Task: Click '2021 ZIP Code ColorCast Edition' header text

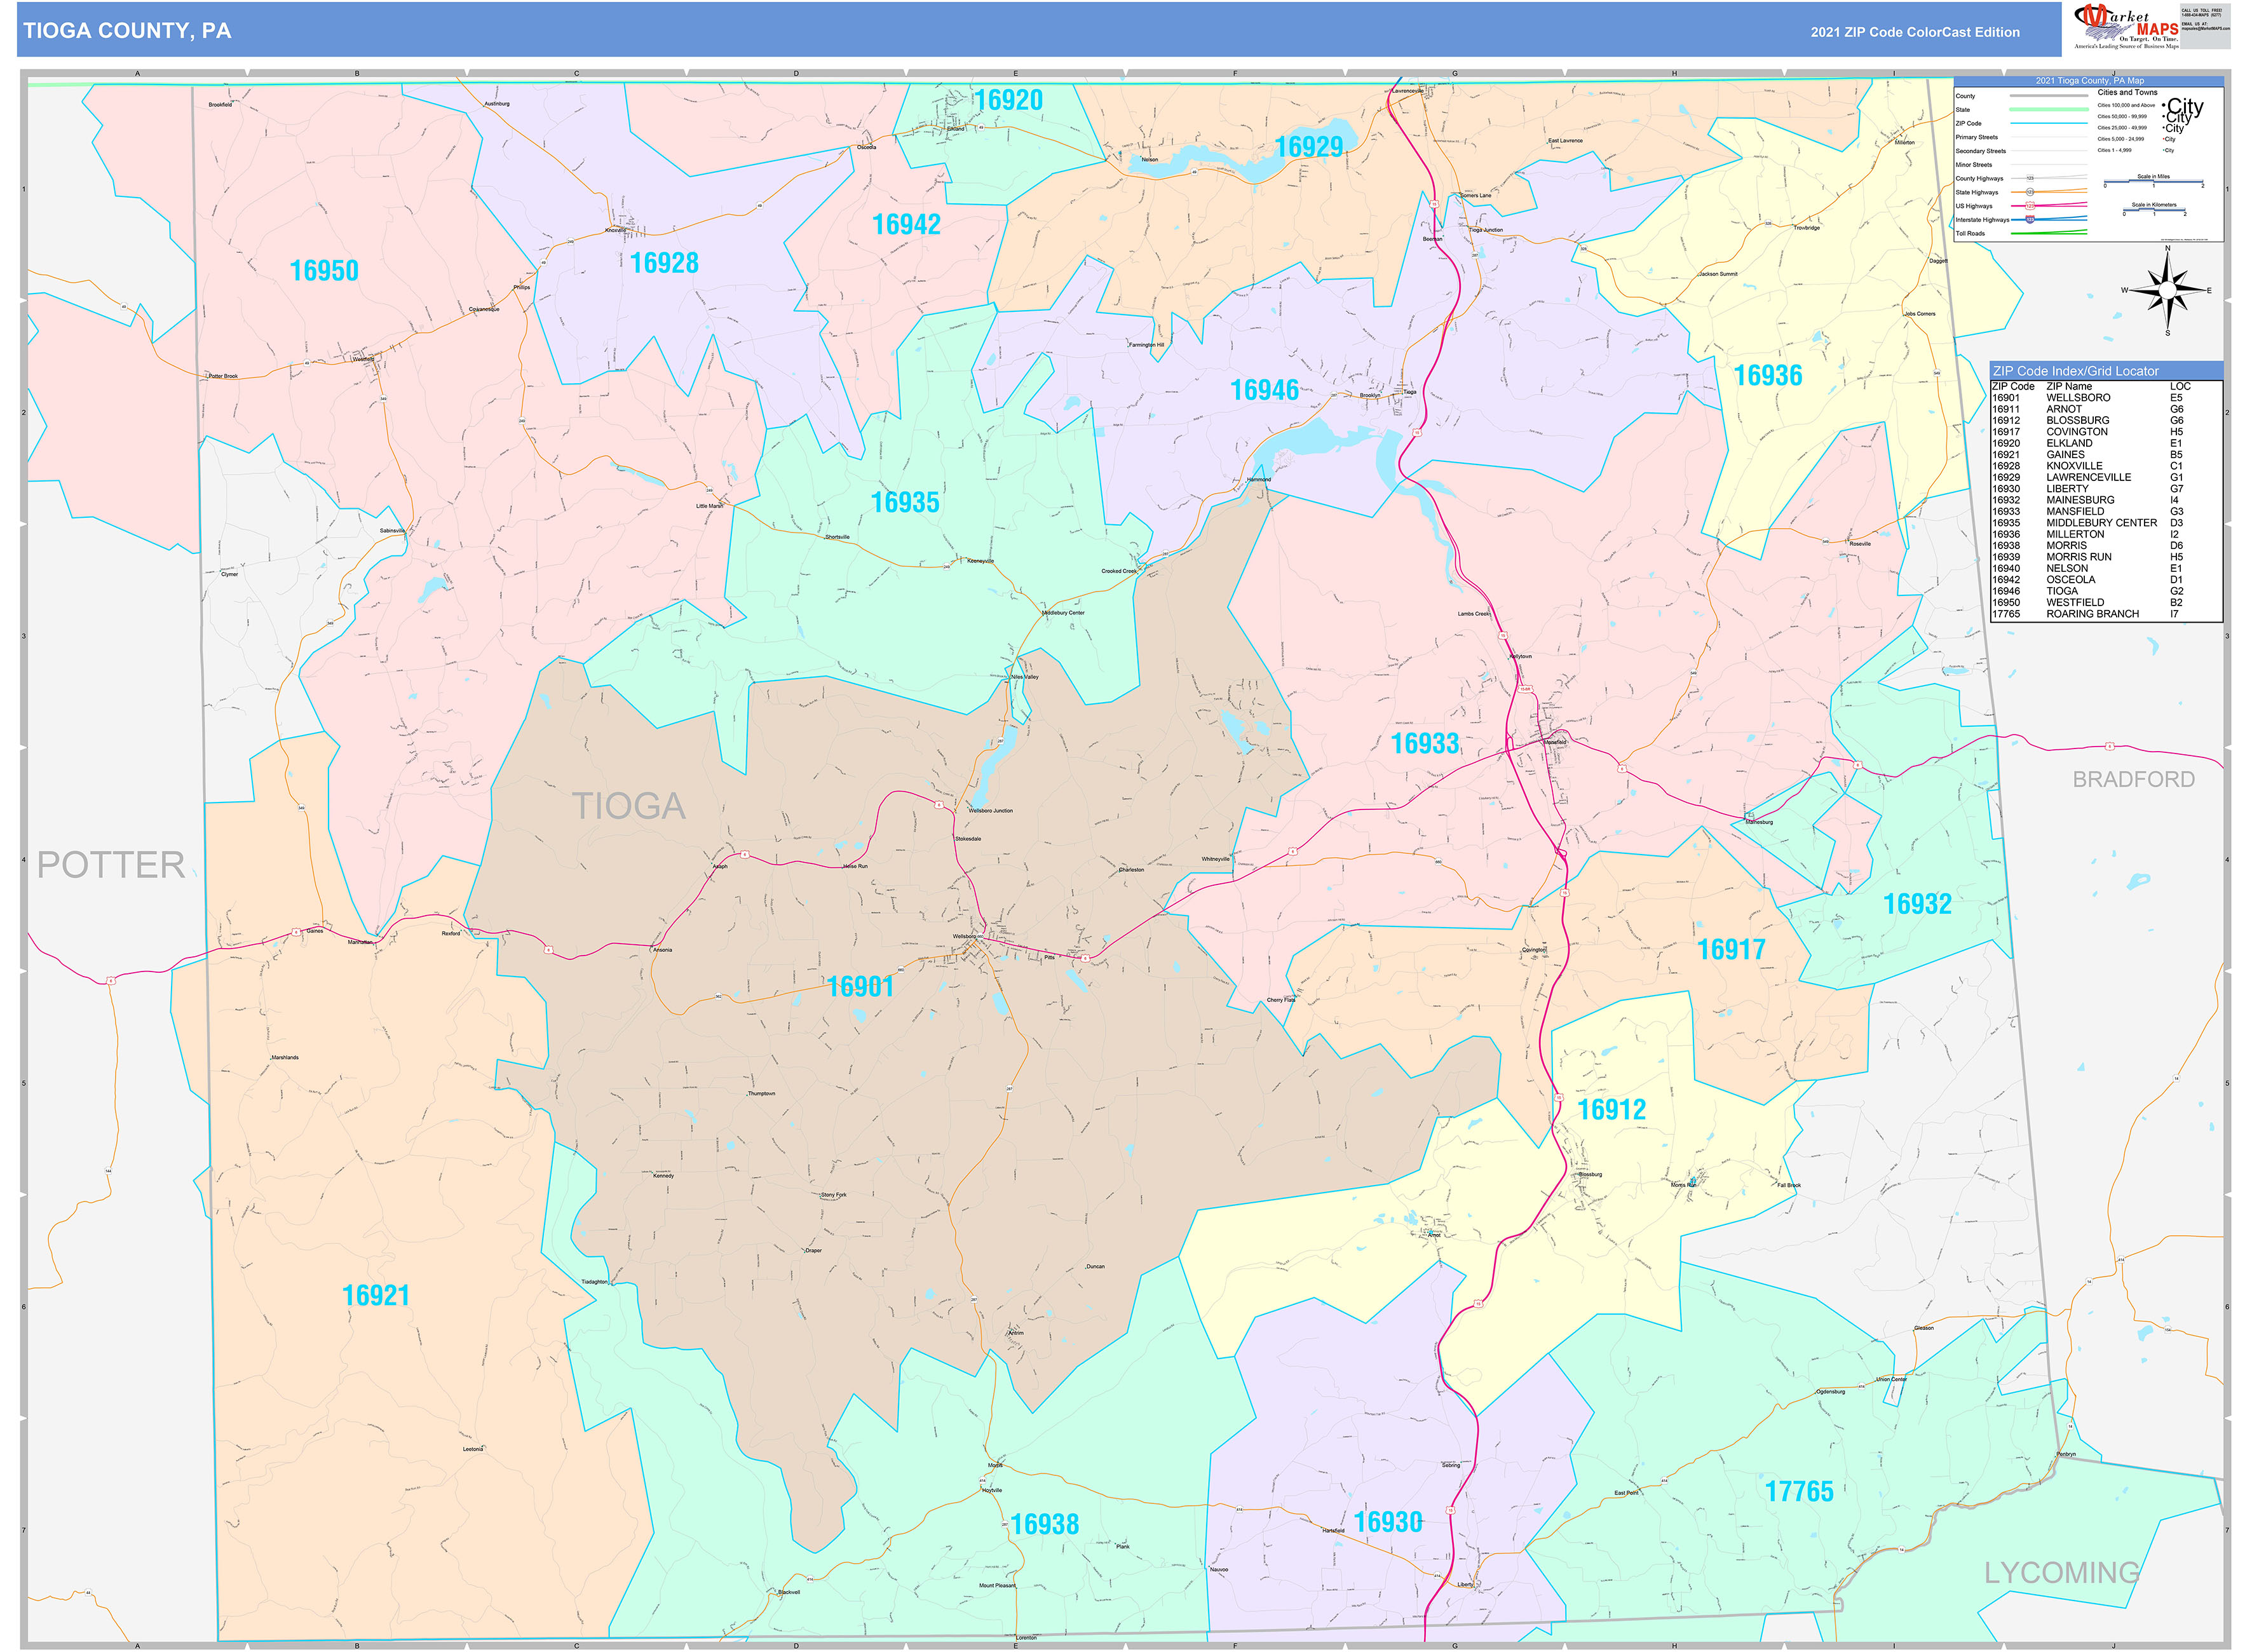Action: (x=1915, y=32)
